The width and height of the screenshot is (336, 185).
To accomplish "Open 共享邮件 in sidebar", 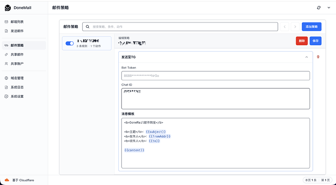I will point(24,55).
